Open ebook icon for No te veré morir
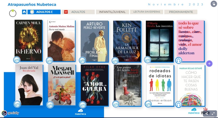218x118 pixels. [50, 60]
